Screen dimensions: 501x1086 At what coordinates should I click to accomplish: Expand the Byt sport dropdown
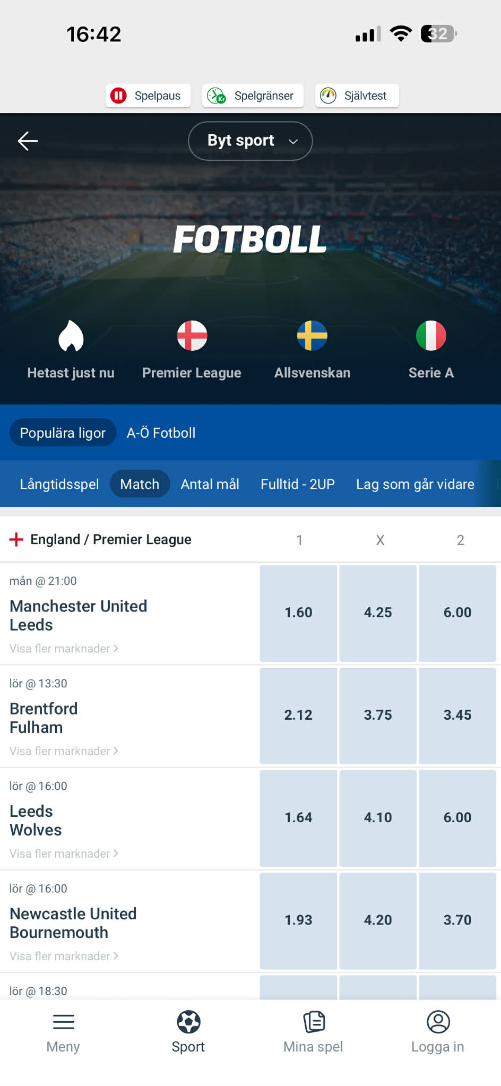coord(250,141)
